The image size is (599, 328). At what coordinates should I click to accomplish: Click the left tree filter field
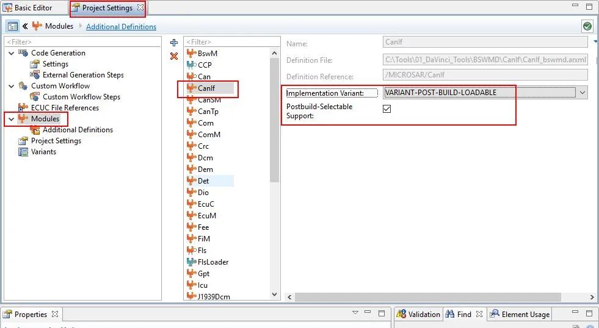coord(83,41)
